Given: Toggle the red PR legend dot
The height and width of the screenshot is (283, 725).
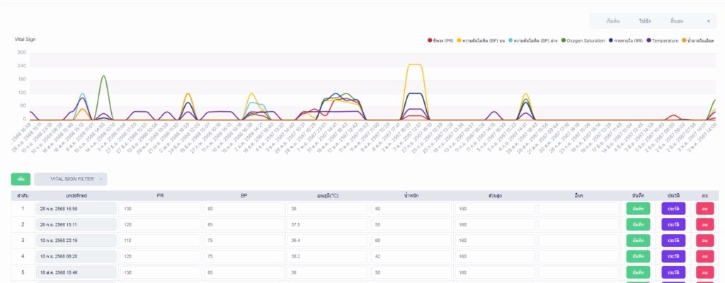Looking at the screenshot, I should (x=430, y=40).
